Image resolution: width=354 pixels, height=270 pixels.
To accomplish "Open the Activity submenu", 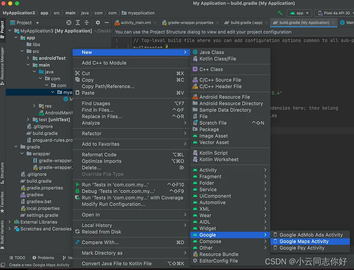I will (x=230, y=170).
